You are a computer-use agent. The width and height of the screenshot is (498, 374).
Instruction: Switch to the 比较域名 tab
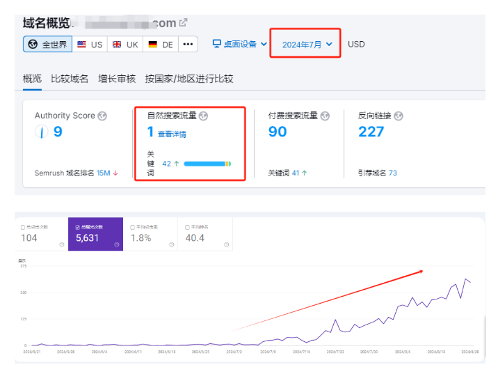pos(70,79)
